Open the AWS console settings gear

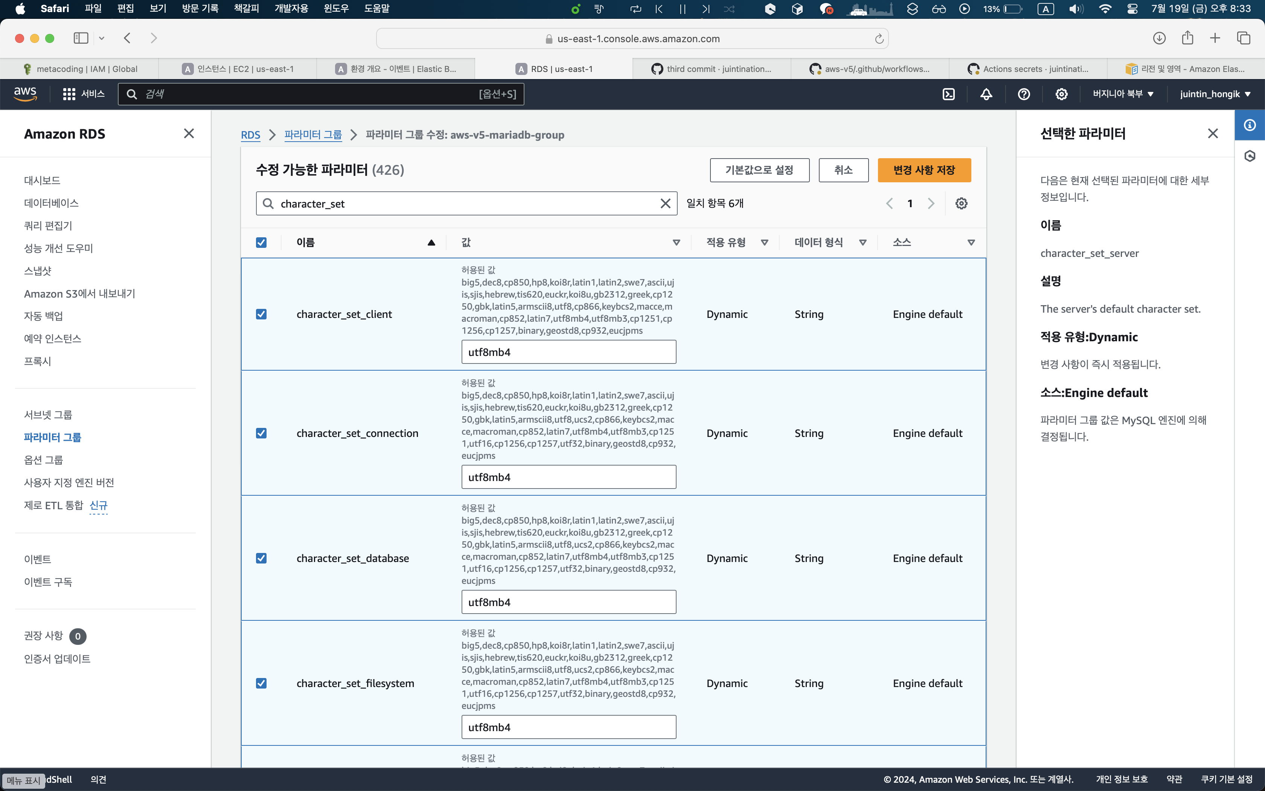tap(1061, 94)
